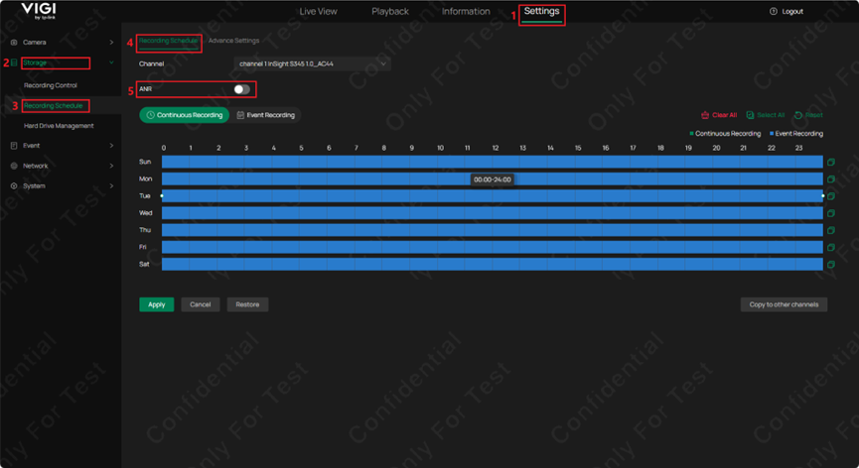Click the Camera sidebar icon
Image resolution: width=859 pixels, height=468 pixels.
coord(14,42)
